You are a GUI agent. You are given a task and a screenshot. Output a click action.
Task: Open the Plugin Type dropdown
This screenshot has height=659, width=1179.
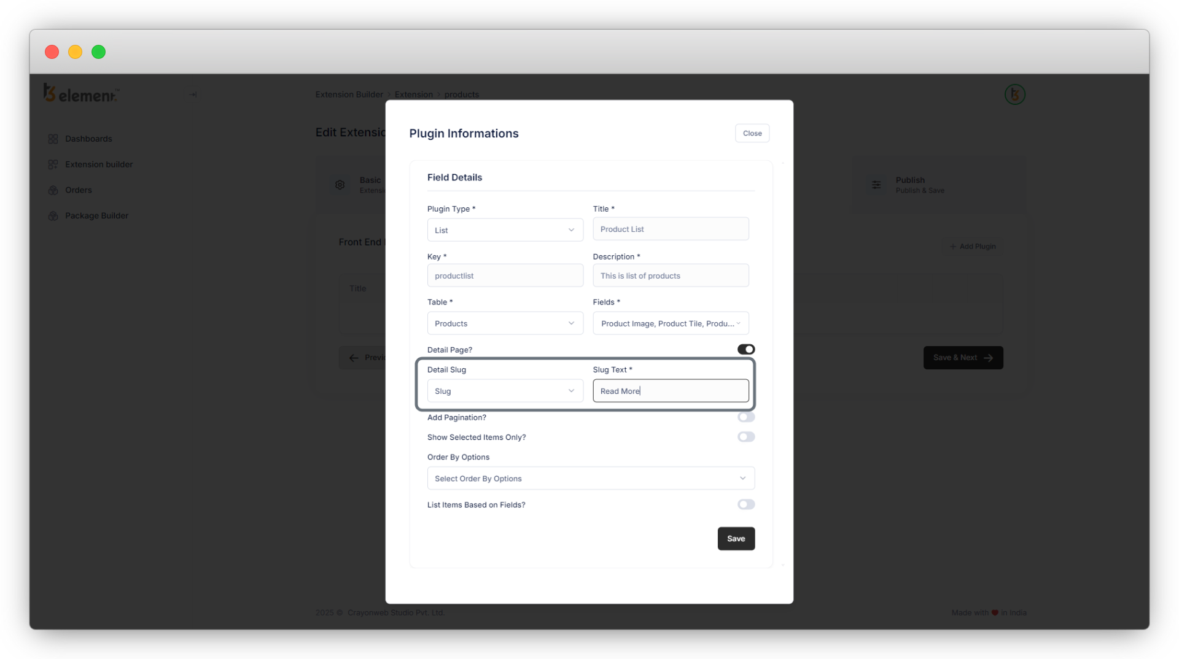pyautogui.click(x=505, y=230)
